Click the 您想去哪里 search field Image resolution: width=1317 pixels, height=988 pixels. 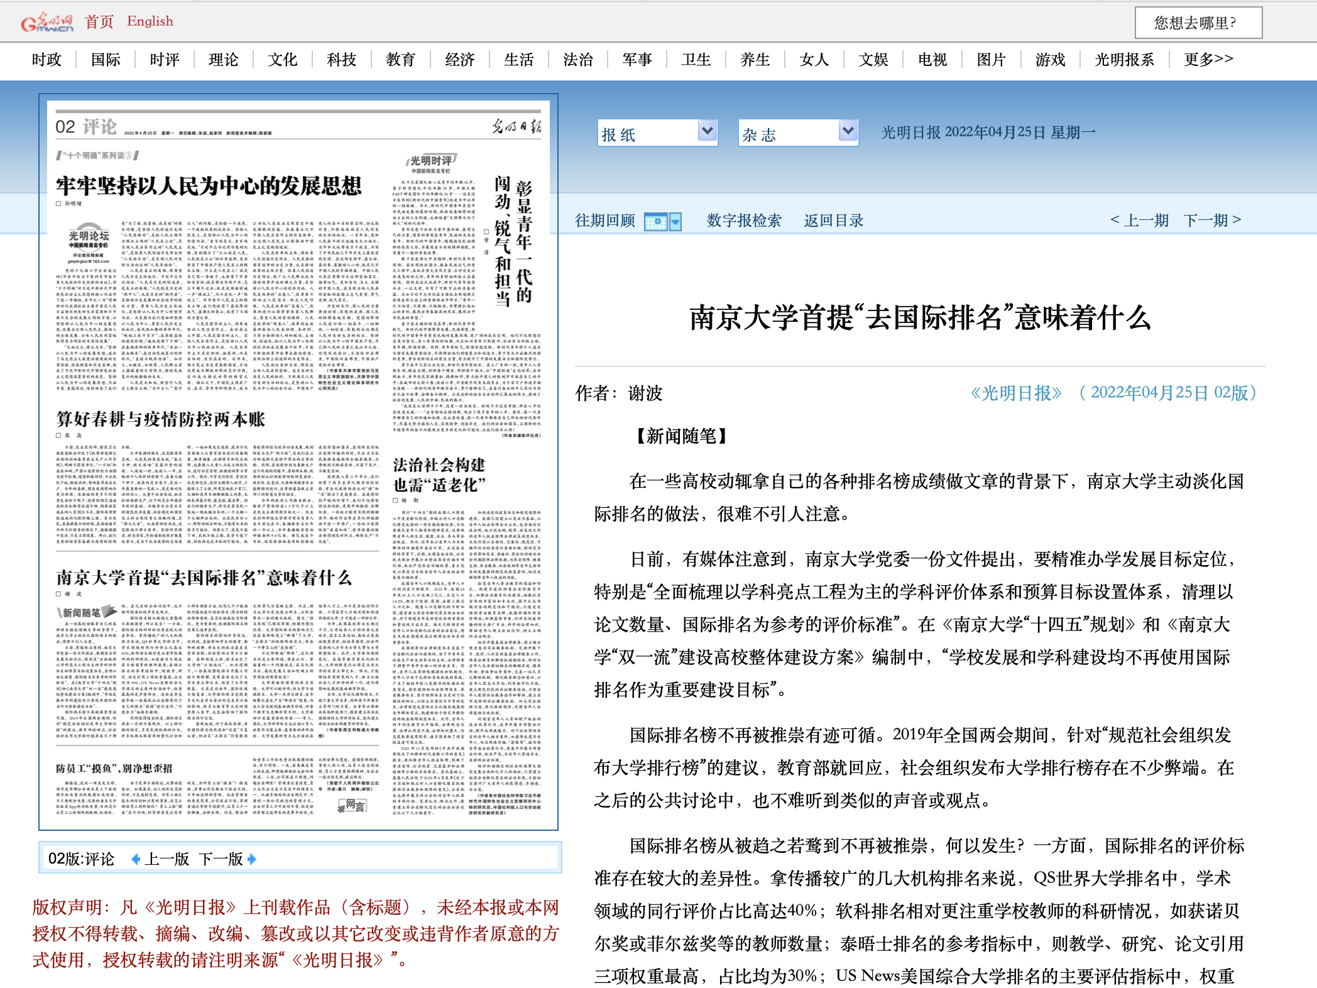coord(1198,23)
